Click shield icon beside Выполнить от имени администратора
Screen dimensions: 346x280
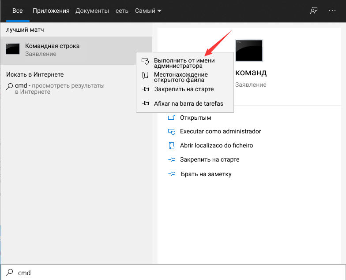pos(145,62)
